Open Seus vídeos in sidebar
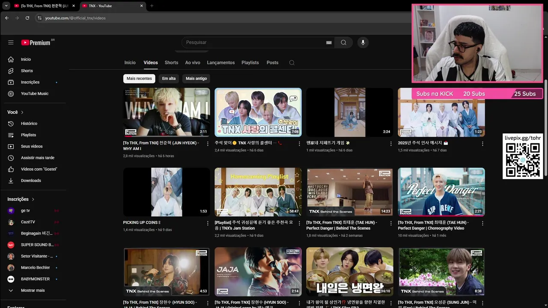548x308 pixels. [36, 146]
